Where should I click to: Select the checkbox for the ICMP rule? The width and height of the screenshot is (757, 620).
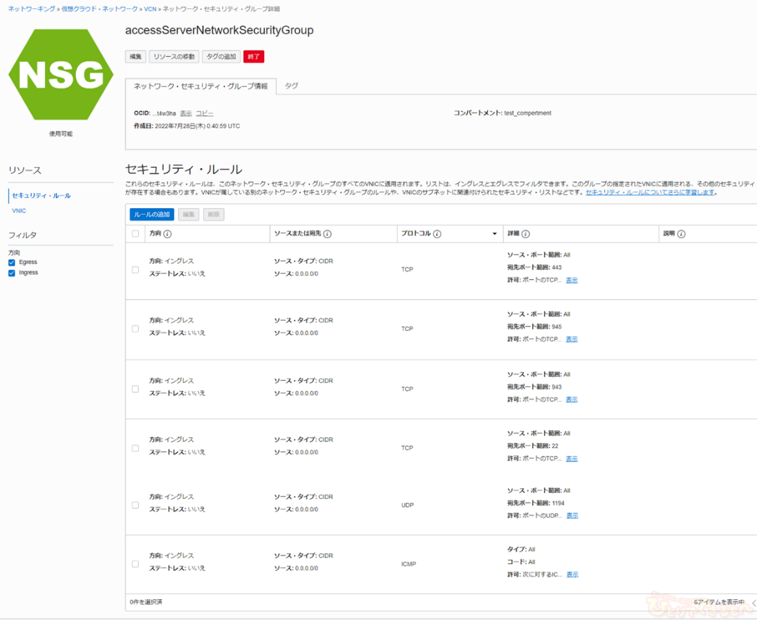[135, 564]
